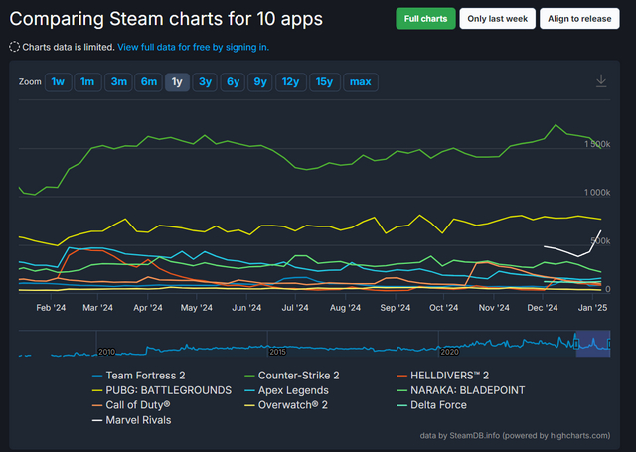
Task: Toggle Call of Duty legend entry
Action: (131, 405)
